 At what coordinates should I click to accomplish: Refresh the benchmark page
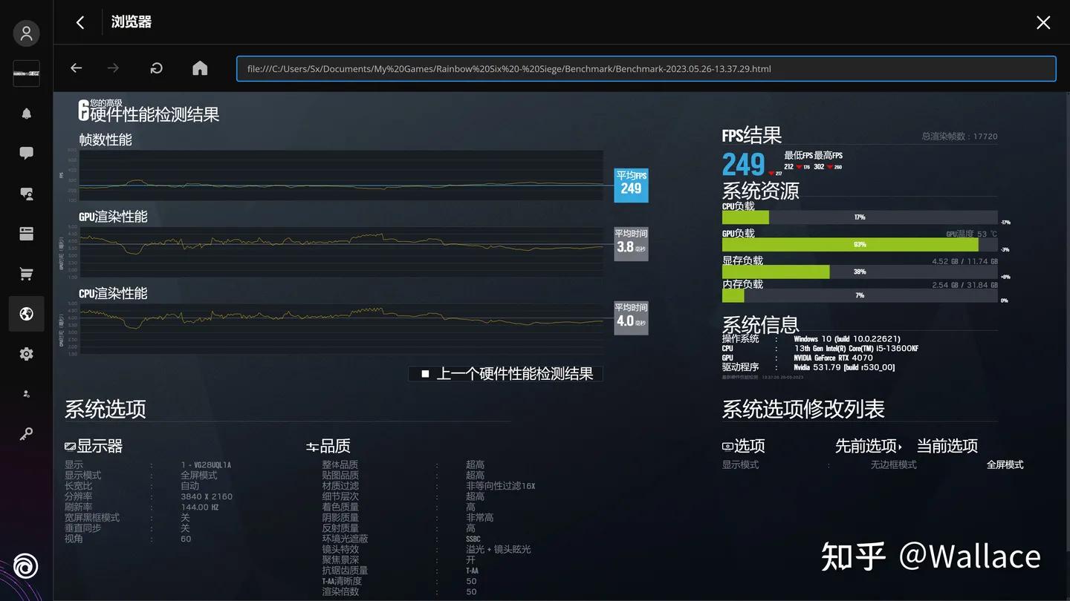(x=156, y=68)
